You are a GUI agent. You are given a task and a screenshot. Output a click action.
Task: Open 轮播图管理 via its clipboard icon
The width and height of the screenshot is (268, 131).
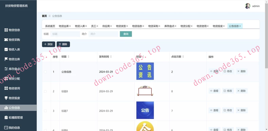pyautogui.click(x=6, y=117)
